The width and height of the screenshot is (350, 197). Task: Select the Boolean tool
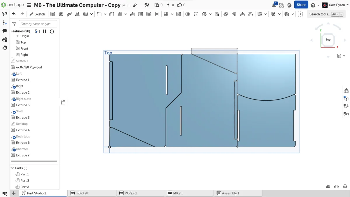coord(188,14)
